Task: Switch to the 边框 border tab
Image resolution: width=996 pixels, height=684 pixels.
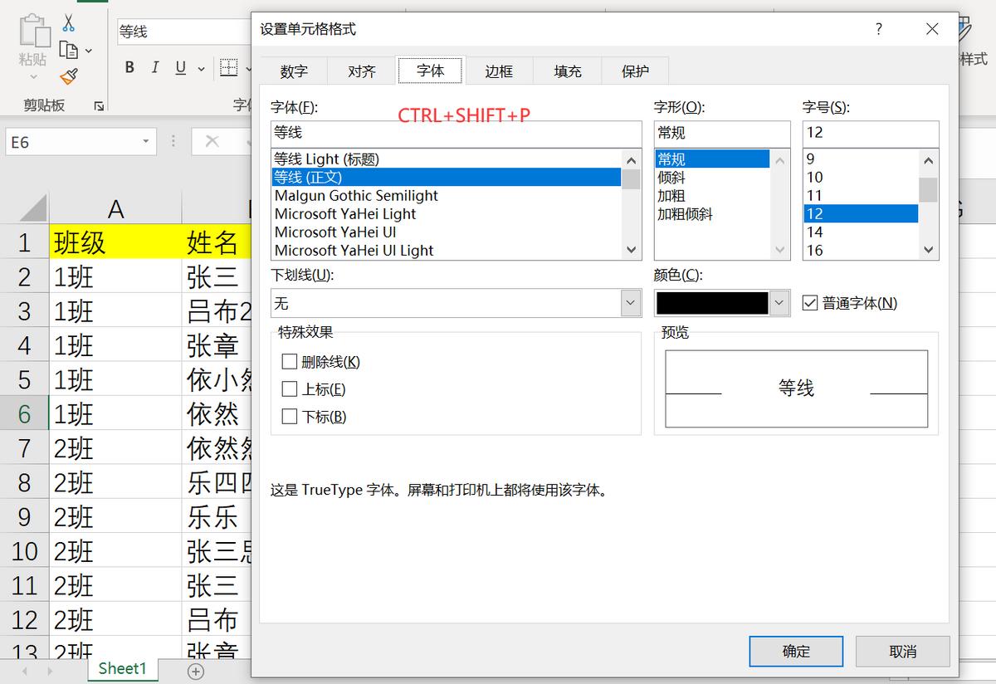Action: (498, 71)
